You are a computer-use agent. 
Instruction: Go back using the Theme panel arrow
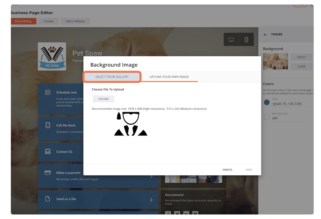pos(265,35)
